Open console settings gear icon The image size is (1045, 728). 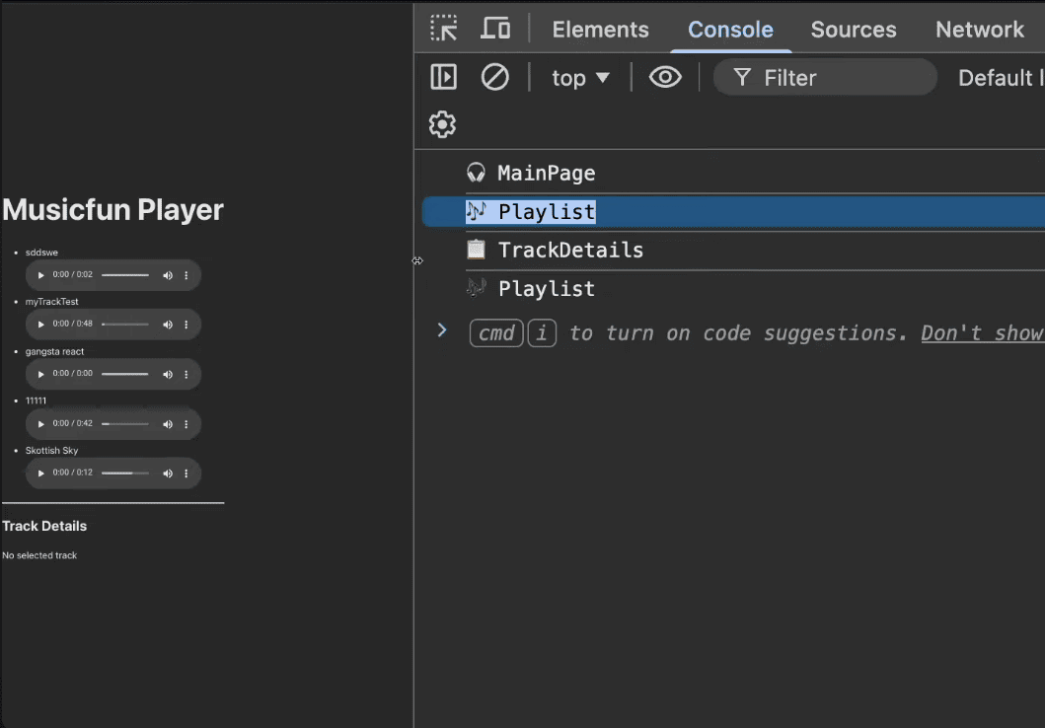(442, 124)
